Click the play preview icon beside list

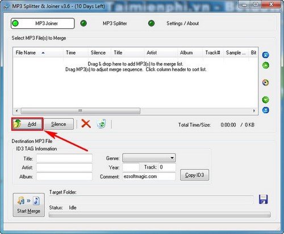pos(266,83)
